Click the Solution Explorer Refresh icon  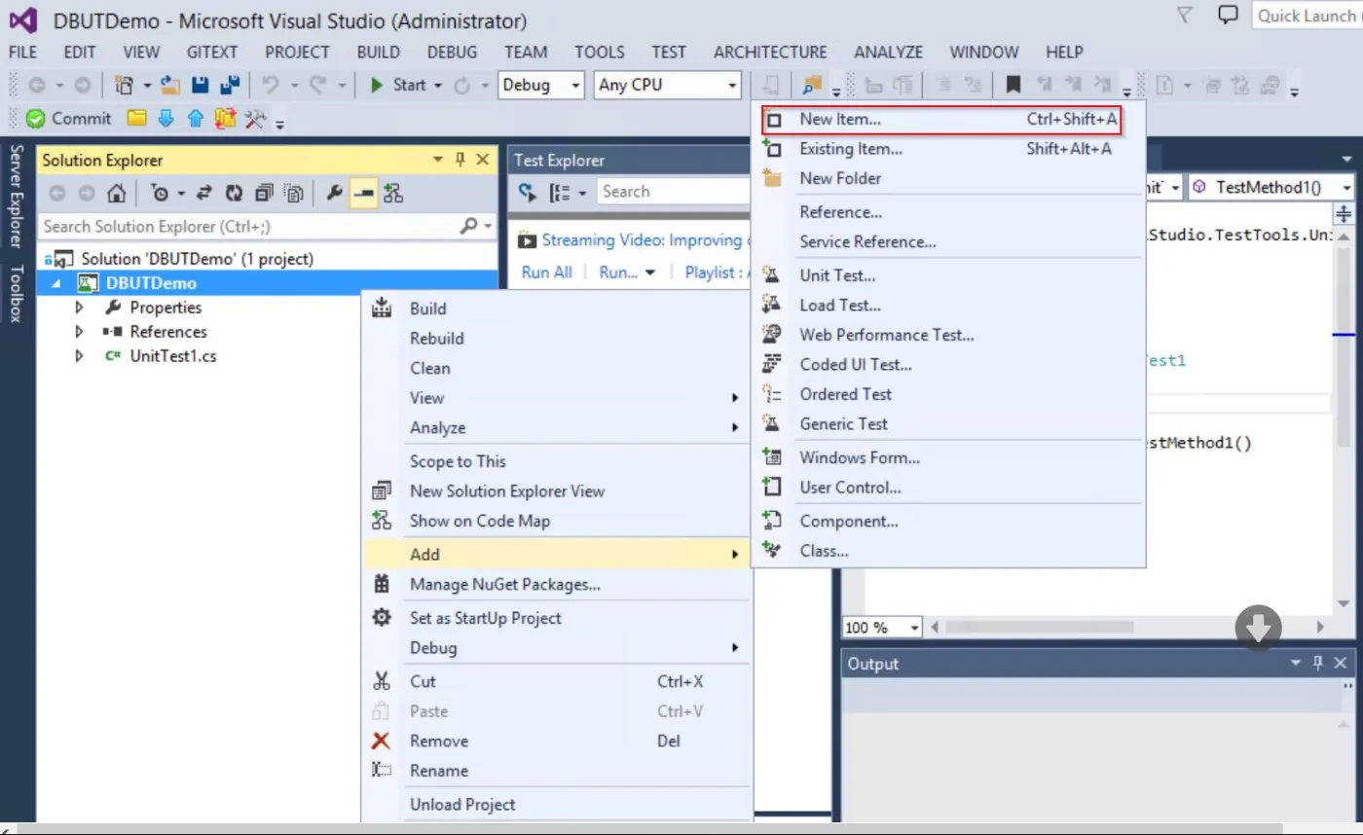[234, 193]
